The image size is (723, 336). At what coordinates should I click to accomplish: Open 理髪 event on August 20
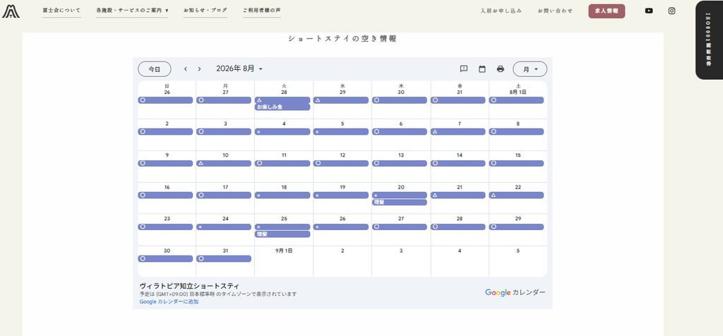(400, 203)
